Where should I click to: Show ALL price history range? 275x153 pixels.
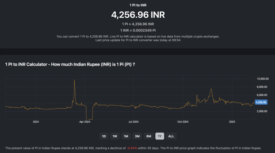[171, 136]
